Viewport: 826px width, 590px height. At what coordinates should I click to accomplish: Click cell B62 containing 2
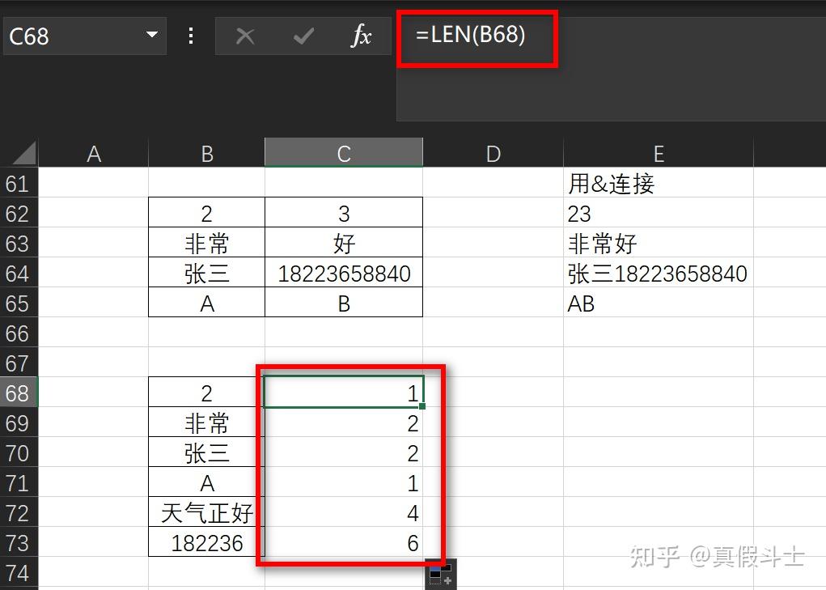(x=206, y=213)
